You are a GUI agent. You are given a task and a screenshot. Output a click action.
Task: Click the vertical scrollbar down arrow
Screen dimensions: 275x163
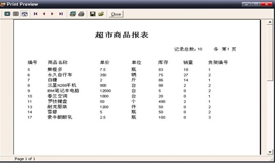click(270, 152)
